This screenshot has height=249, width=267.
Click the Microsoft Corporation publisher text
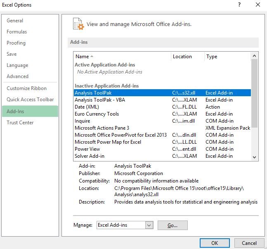click(x=139, y=173)
